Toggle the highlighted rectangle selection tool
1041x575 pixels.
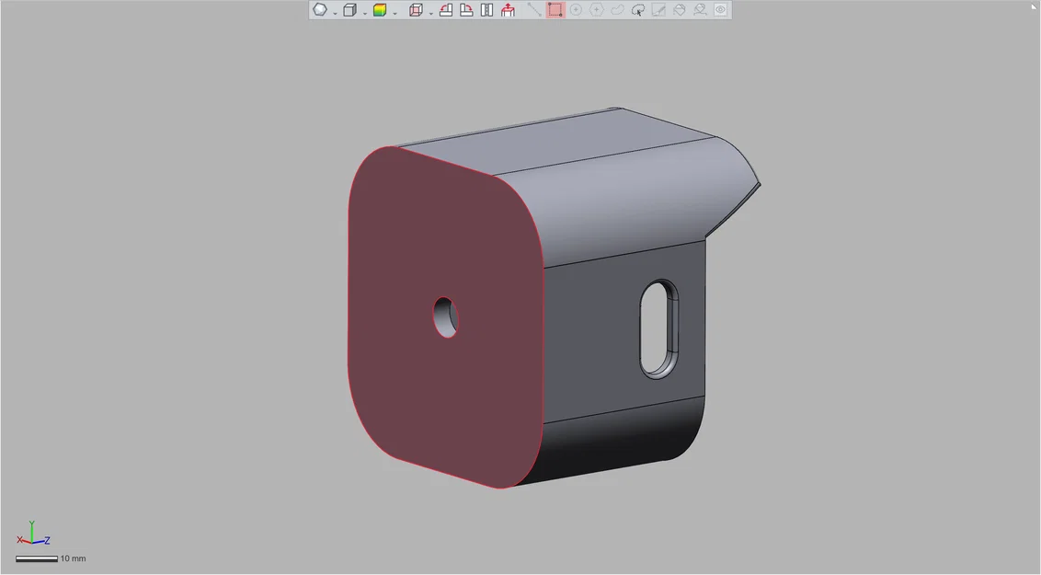555,10
